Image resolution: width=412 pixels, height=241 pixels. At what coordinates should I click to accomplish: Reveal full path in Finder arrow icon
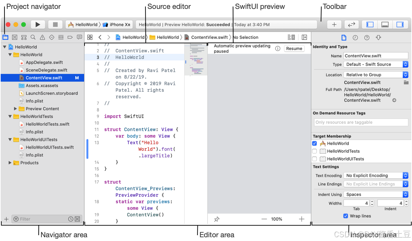(x=394, y=100)
